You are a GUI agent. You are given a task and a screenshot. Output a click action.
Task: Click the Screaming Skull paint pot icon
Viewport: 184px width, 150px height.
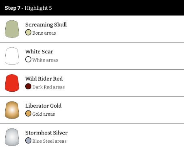point(12,29)
